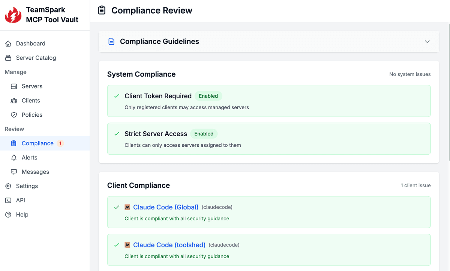Toggle the Enabled badge on Strict Server Access
The image size is (450, 271).
click(204, 134)
